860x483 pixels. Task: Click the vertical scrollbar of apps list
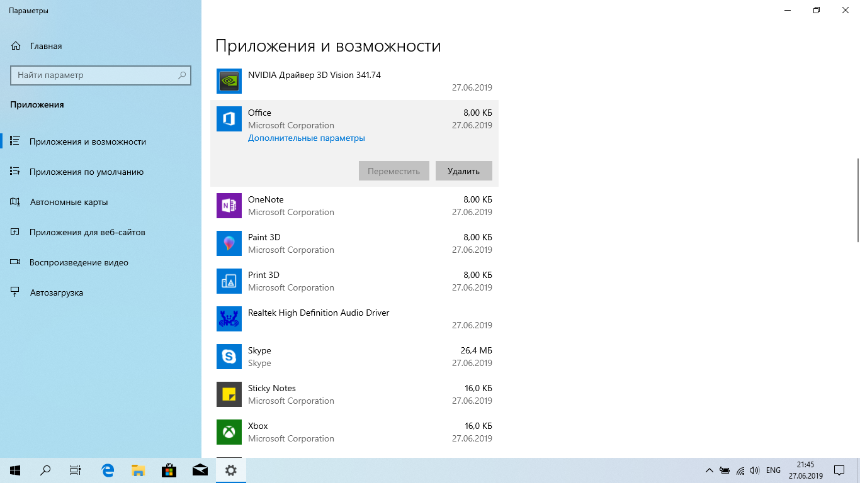[857, 200]
